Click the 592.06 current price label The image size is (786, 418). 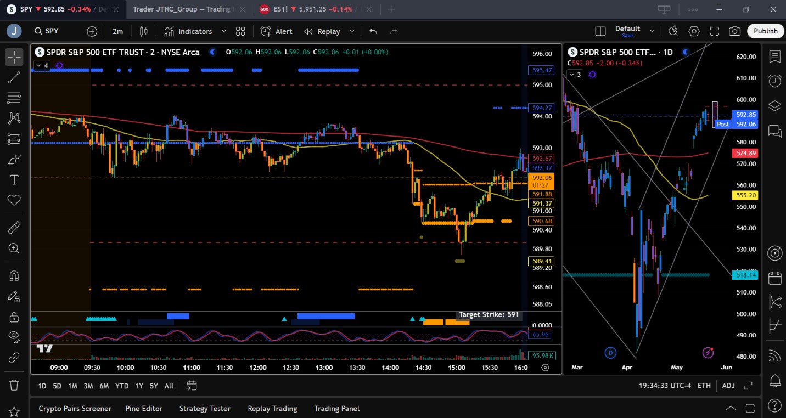pyautogui.click(x=542, y=178)
